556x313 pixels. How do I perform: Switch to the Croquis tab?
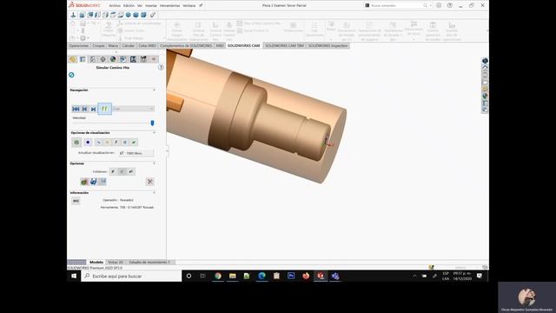click(98, 46)
